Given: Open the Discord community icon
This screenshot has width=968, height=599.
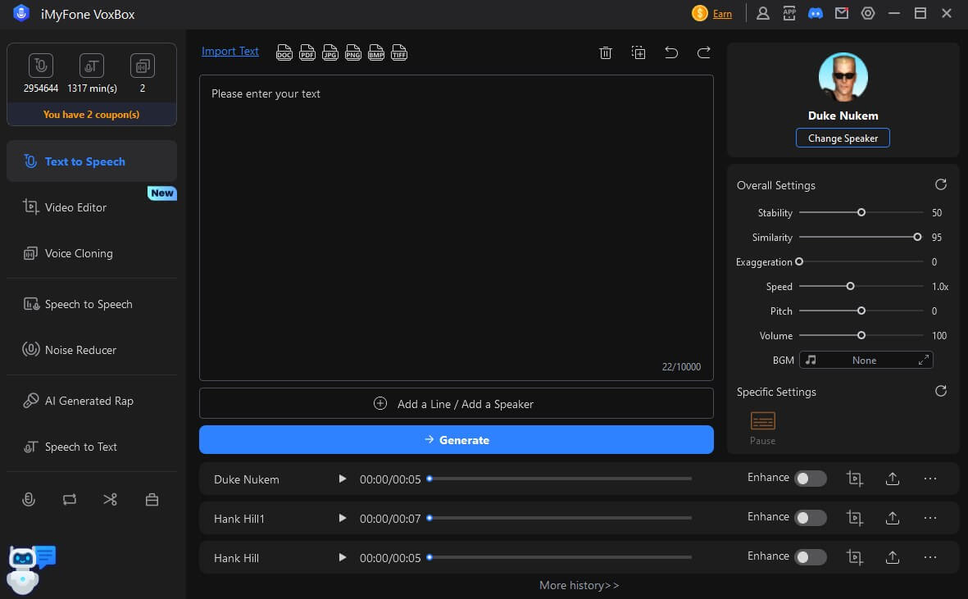Looking at the screenshot, I should pos(816,13).
